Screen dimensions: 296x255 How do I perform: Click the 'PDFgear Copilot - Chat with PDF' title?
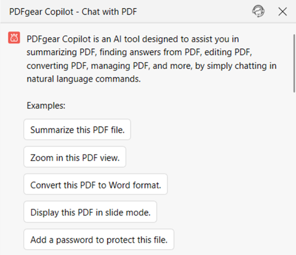click(73, 11)
